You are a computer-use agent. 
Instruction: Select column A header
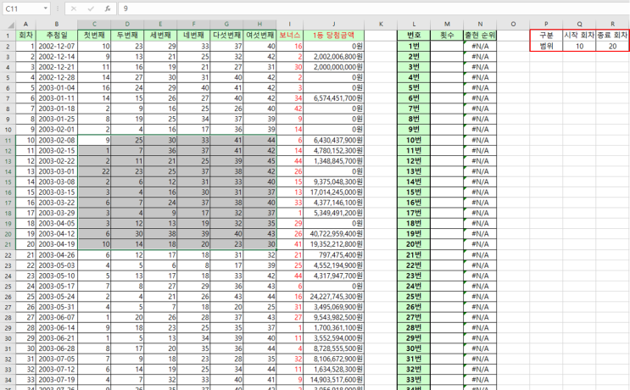pos(25,25)
